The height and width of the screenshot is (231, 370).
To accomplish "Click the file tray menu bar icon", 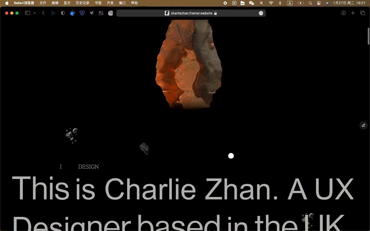I will [242, 3].
